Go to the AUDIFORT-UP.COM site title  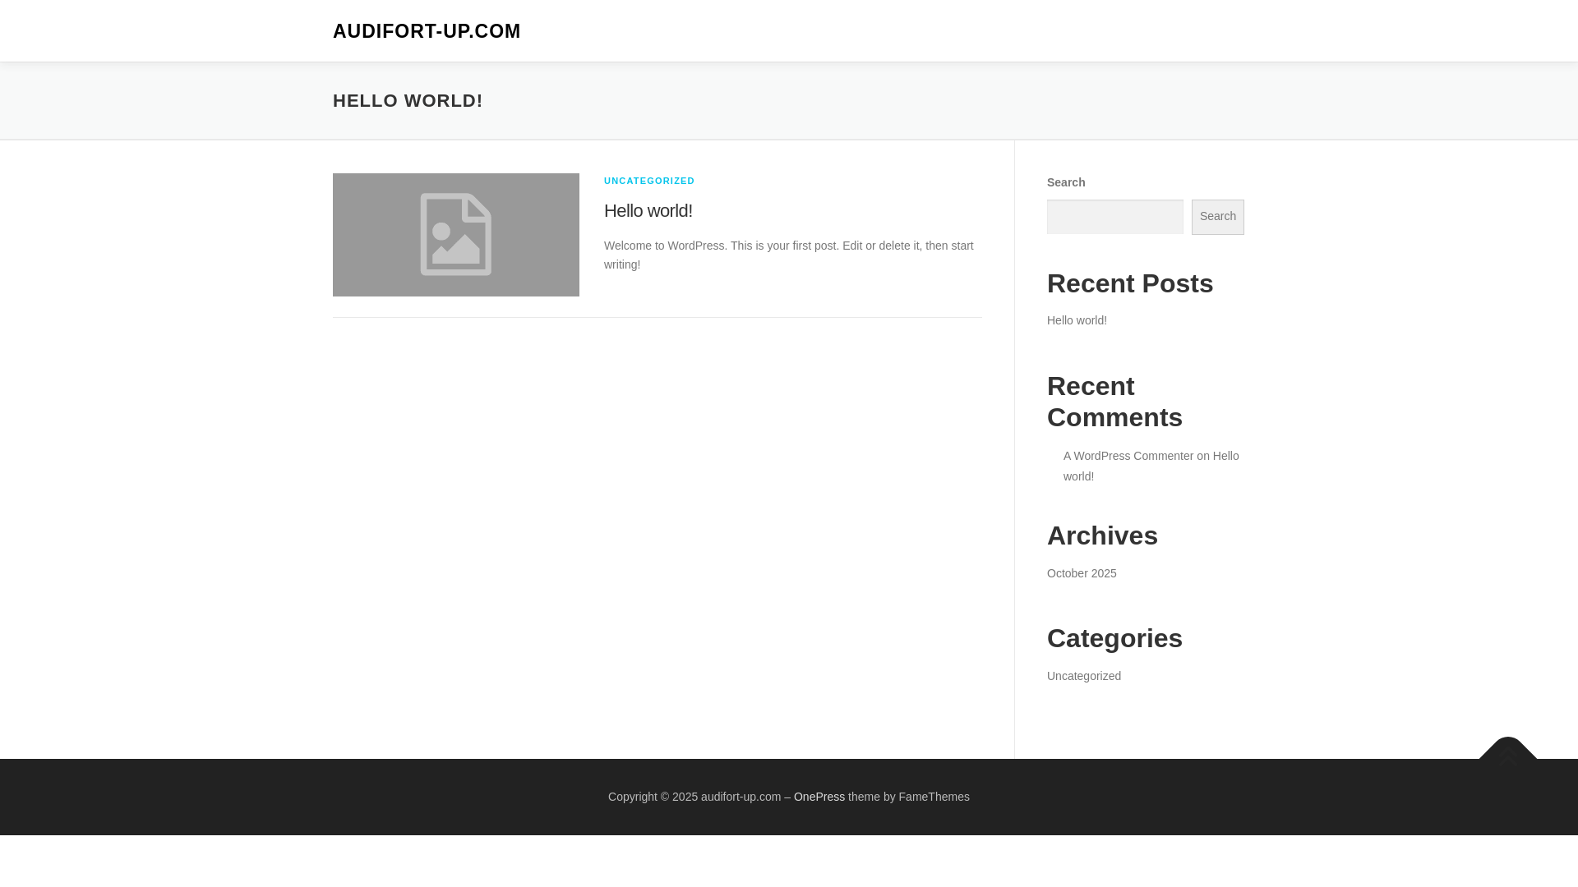427,31
